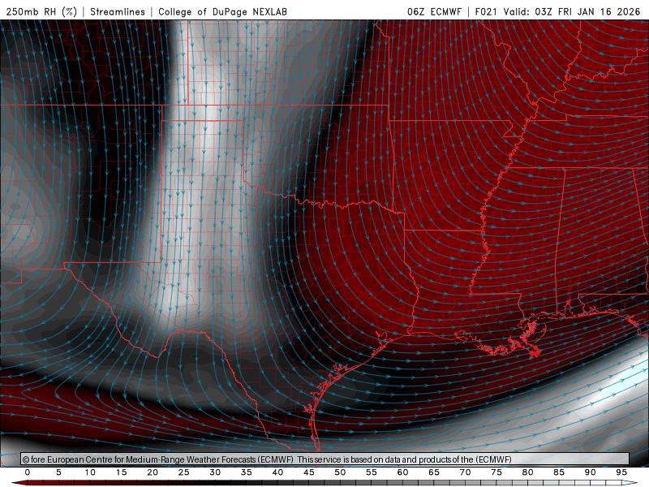
Task: Click the "60" label on the color scale
Action: (402, 472)
